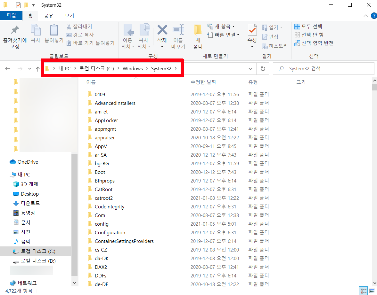Viewport: 377px width, 295px height.
Task: Select 다운로드 in the navigation pane
Action: pos(26,203)
